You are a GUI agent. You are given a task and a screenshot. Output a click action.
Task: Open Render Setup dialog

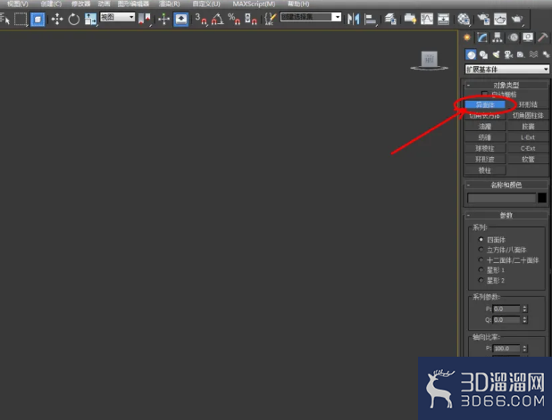click(x=483, y=19)
